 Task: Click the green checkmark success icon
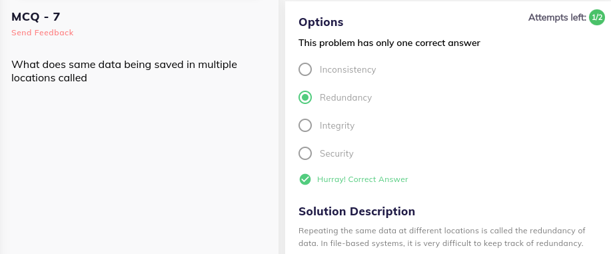point(305,179)
